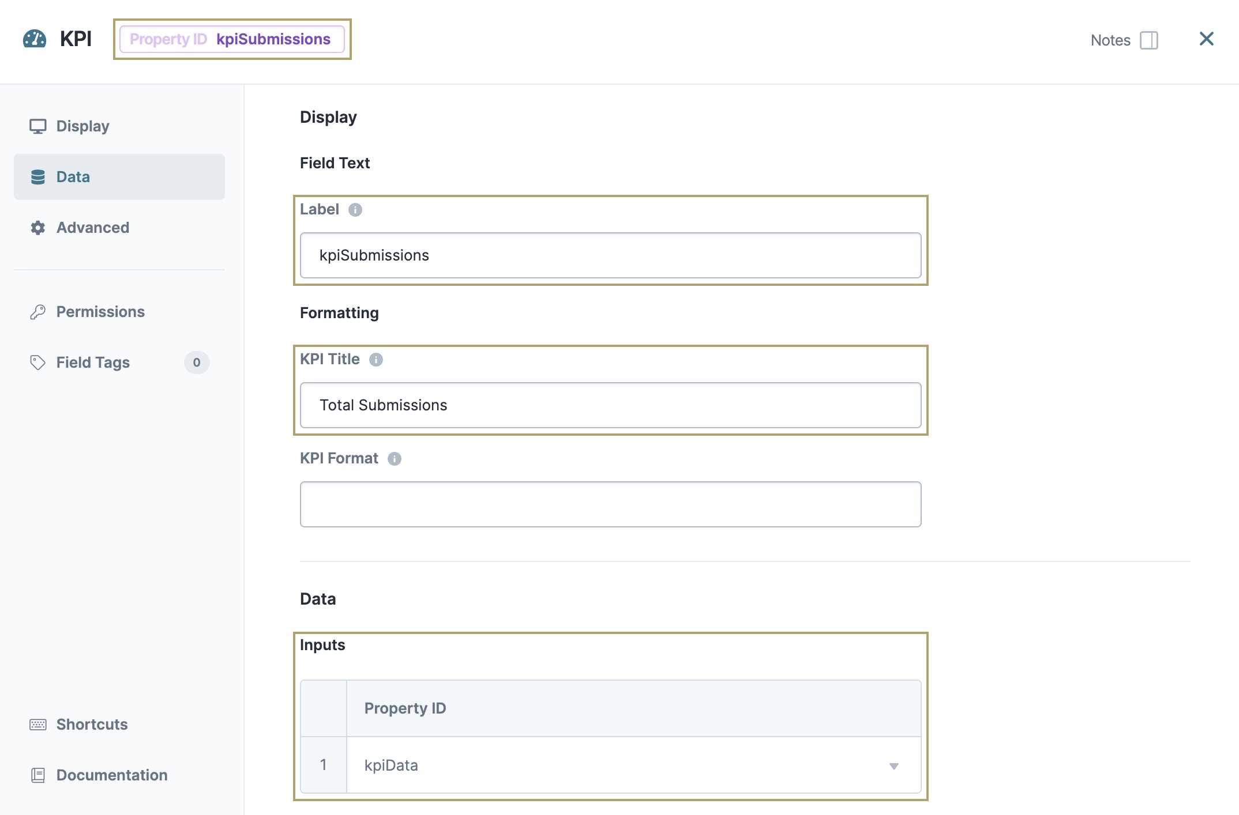Select the Data tab in sidebar

(x=119, y=177)
